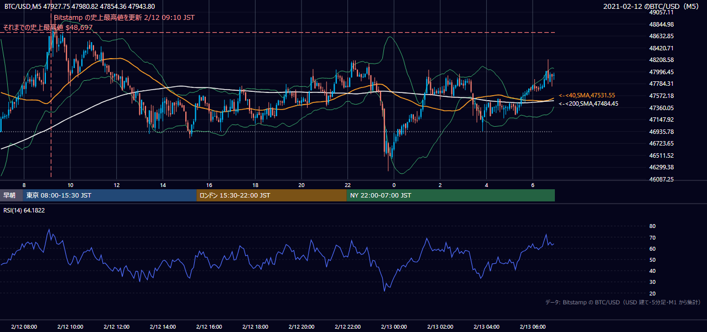Click the RSI axis value 30
The height and width of the screenshot is (332, 707).
[x=652, y=282]
